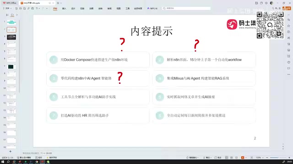Click the text 零代码构建n8n中AI Agent 智能体

point(86,78)
